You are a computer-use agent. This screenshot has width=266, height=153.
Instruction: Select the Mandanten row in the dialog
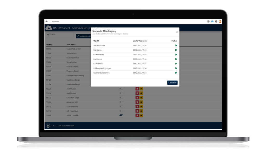pyautogui.click(x=135, y=50)
